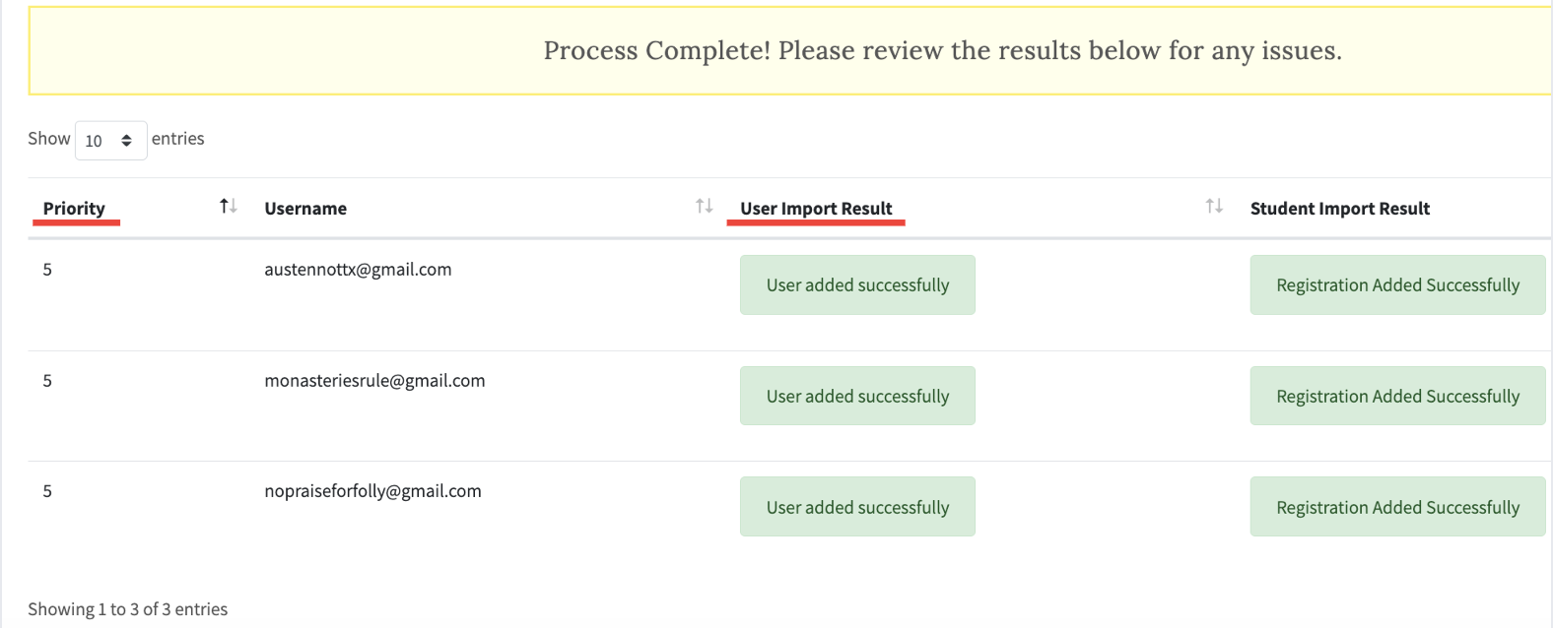Open the Show entries count dropdown
The image size is (1553, 628).
click(x=110, y=141)
